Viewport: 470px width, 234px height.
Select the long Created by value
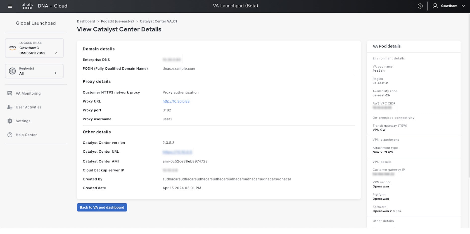(227, 179)
